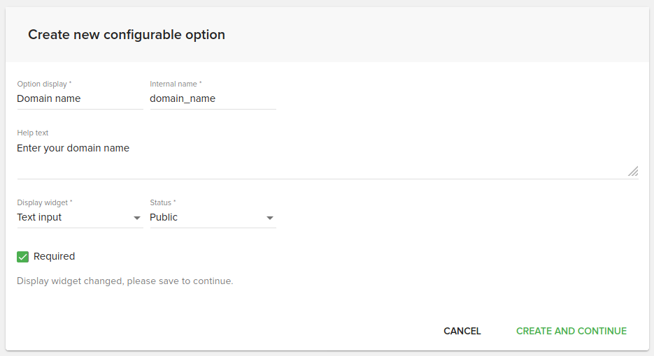Place cursor in 'Enter your domain name' text
The width and height of the screenshot is (654, 356).
(73, 149)
